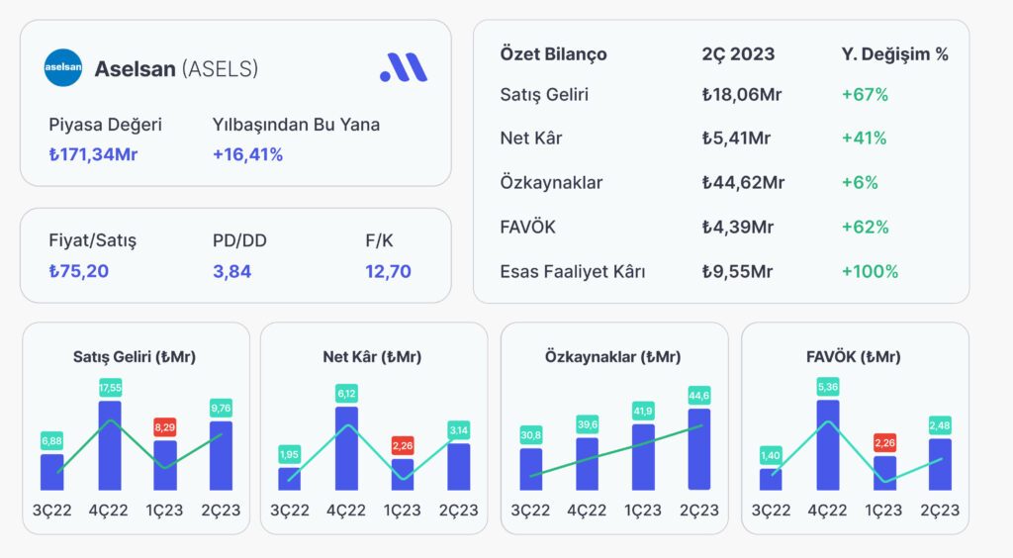Select the F/K value 12,70

(388, 271)
